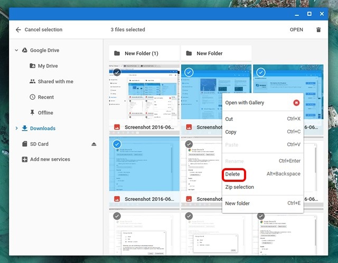
Task: Click the first screenshot thumbnail in the second row
Action: coord(144,164)
